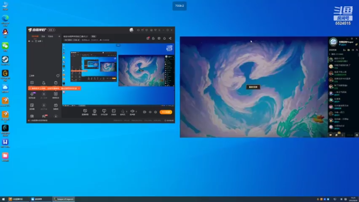Add a screen capture source in the streaming toolbar
Screen dimensions: 359x202
(85, 112)
